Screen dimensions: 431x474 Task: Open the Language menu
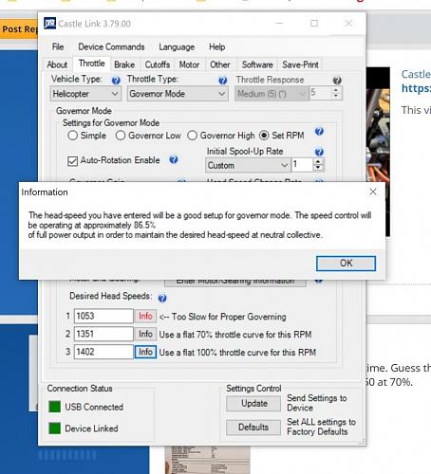(177, 46)
